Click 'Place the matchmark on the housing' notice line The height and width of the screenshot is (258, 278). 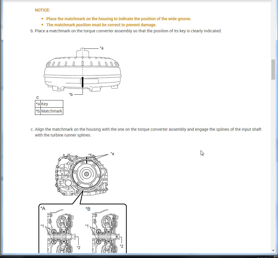(119, 19)
